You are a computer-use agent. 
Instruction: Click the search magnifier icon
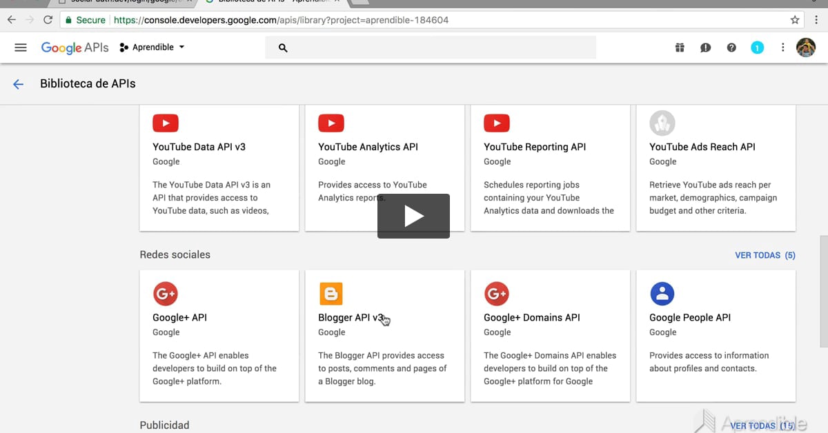[x=283, y=48]
